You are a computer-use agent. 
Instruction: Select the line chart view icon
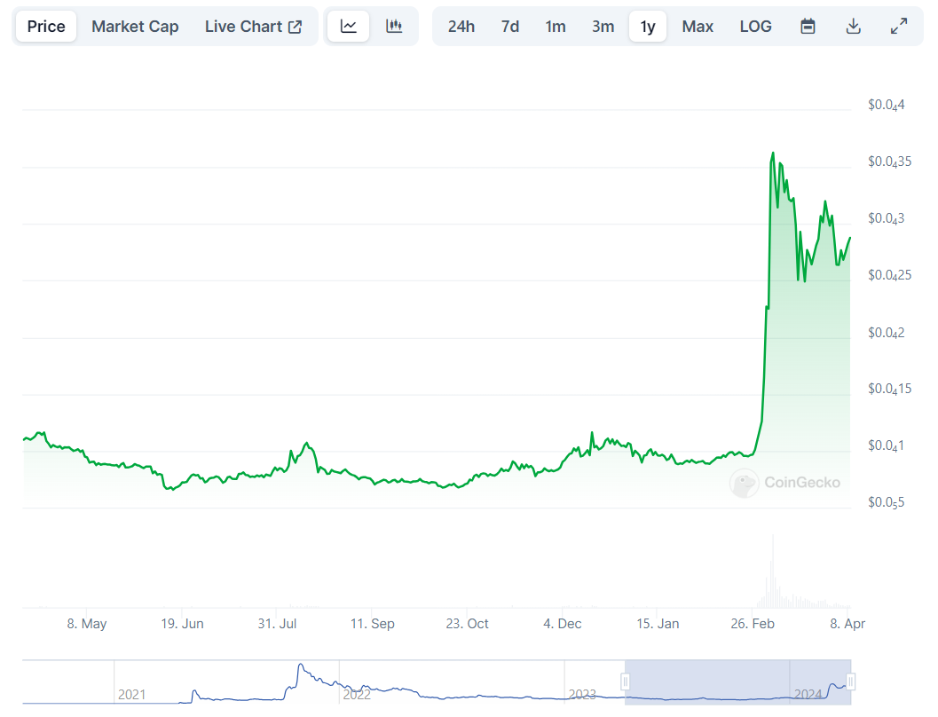pos(349,27)
